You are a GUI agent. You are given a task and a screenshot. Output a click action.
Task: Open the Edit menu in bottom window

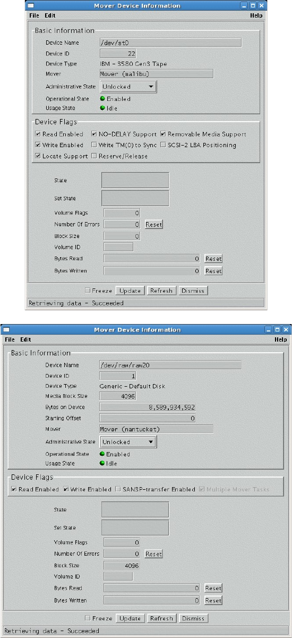tap(25, 339)
